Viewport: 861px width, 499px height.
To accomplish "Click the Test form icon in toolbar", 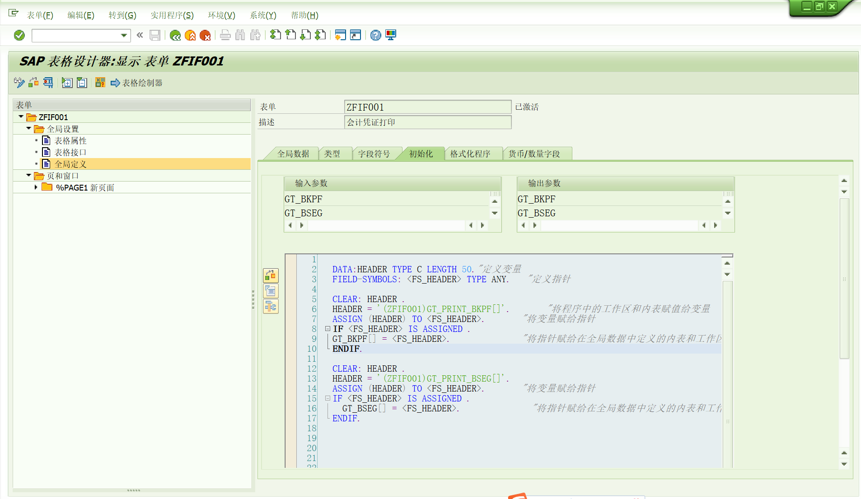I will click(48, 83).
